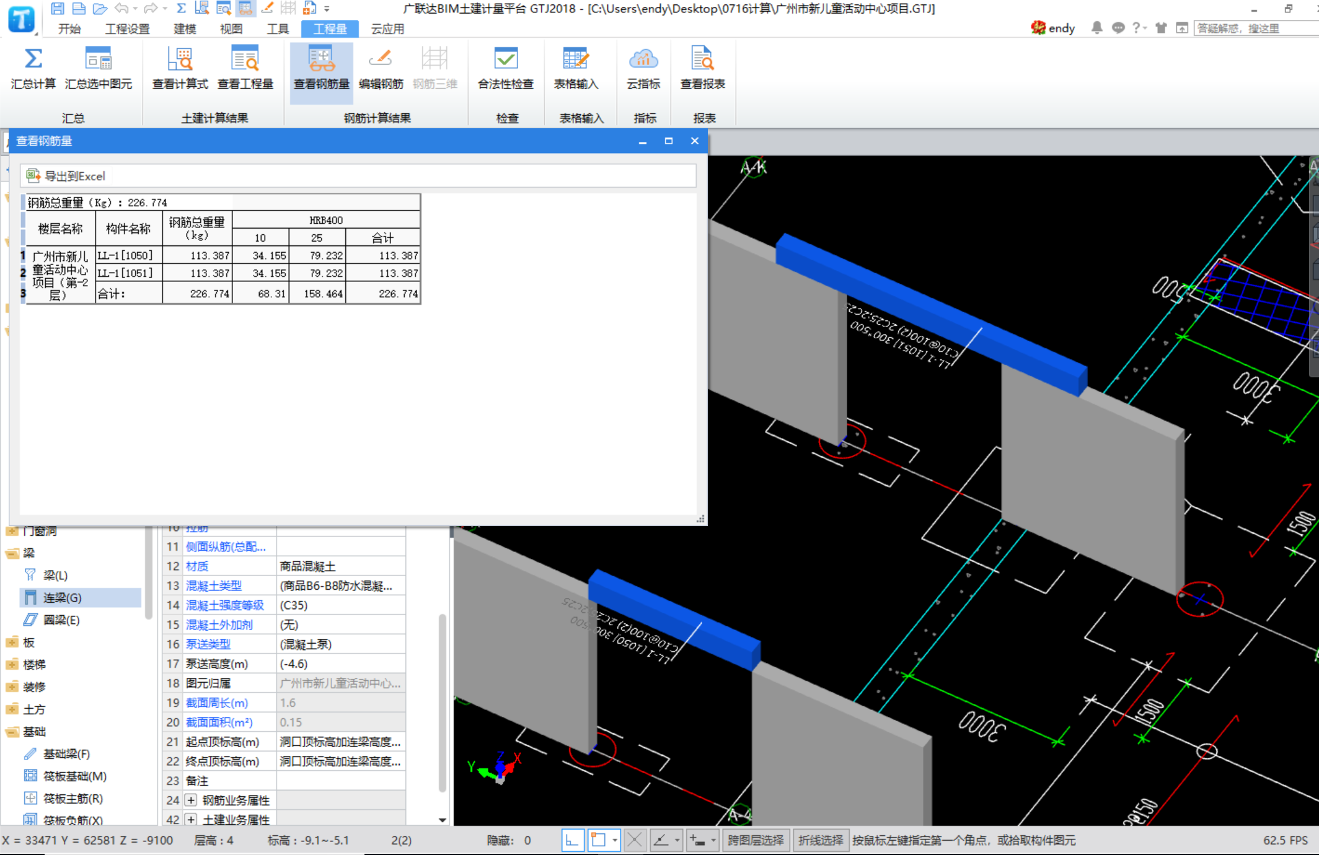Expand the 土建业务属性 row

[191, 819]
